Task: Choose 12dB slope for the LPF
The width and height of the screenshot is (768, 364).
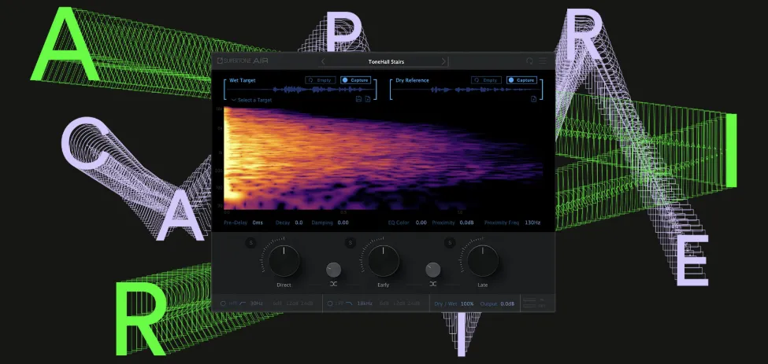Action: click(x=399, y=303)
